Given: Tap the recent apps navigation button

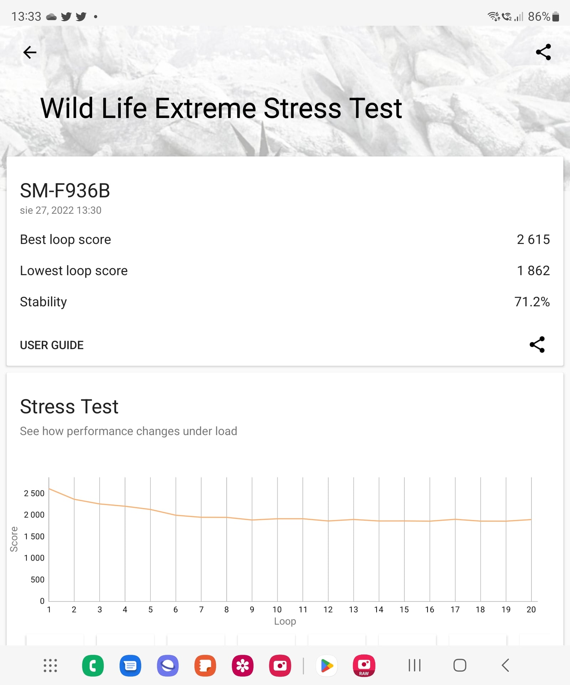Looking at the screenshot, I should 414,665.
